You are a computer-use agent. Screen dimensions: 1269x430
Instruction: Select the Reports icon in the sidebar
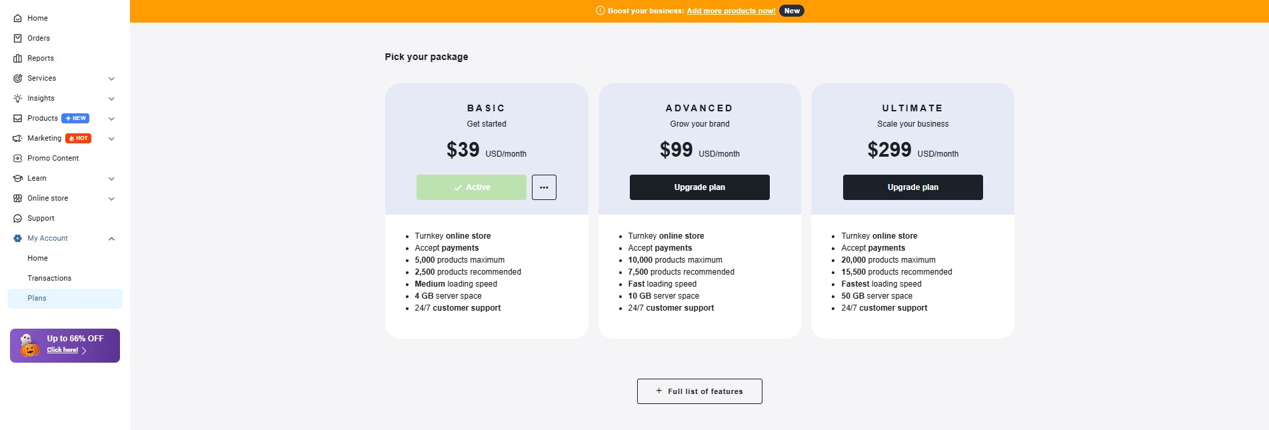pos(18,58)
